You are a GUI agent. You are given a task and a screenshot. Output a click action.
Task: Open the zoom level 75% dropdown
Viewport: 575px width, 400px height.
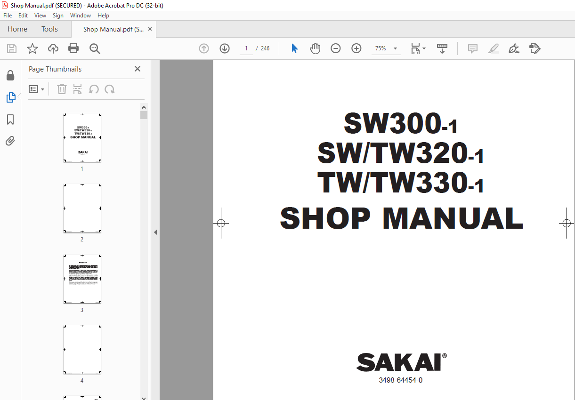[386, 48]
